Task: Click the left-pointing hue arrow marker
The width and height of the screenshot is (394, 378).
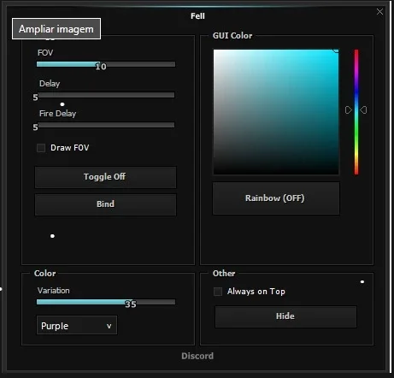Action: click(363, 109)
